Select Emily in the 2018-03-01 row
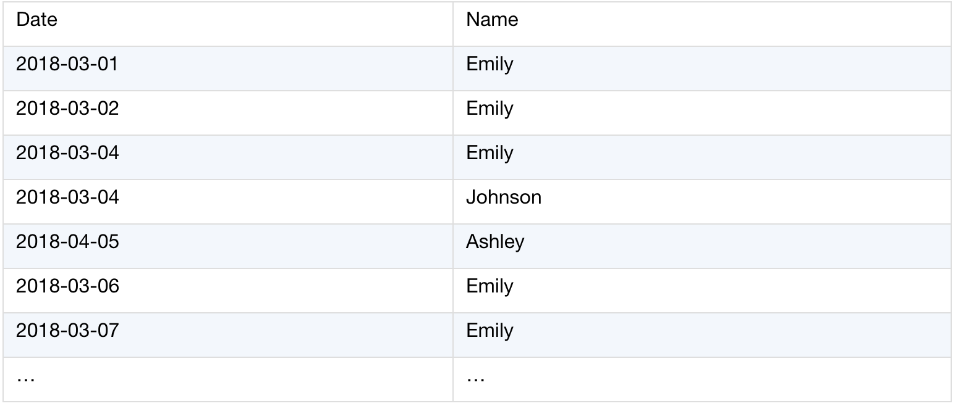958x406 pixels. [702, 68]
